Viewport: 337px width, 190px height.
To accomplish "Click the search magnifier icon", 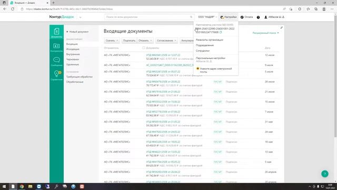I will point(191,17).
